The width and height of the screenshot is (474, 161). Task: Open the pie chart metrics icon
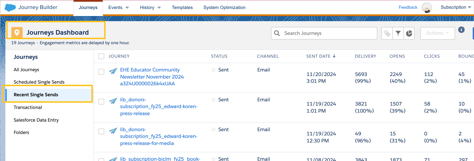pos(409,33)
